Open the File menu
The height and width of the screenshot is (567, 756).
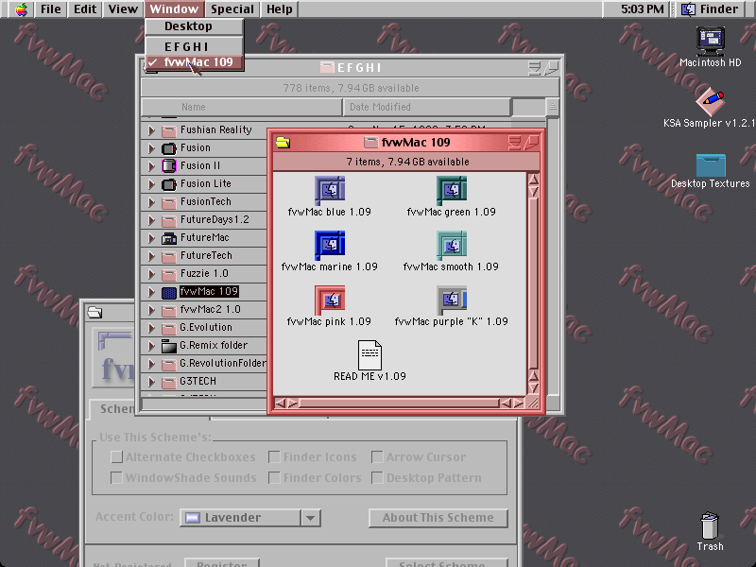[51, 9]
